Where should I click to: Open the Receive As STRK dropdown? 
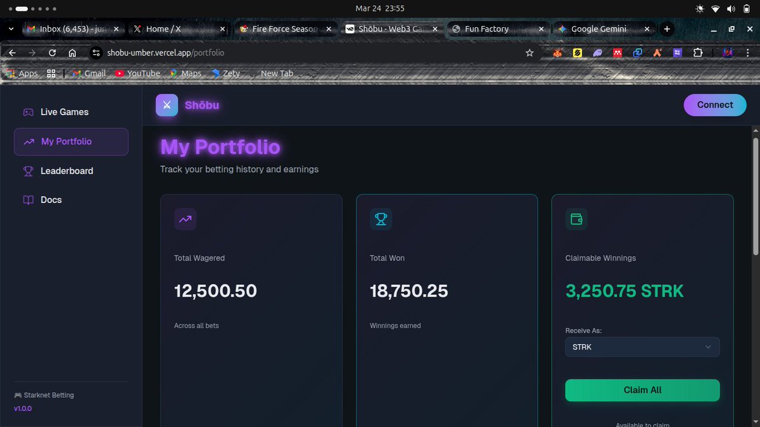(x=642, y=347)
